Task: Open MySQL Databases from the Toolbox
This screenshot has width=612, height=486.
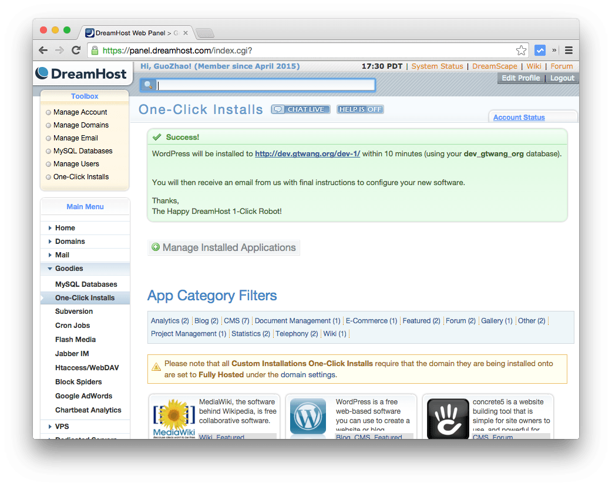Action: 83,150
